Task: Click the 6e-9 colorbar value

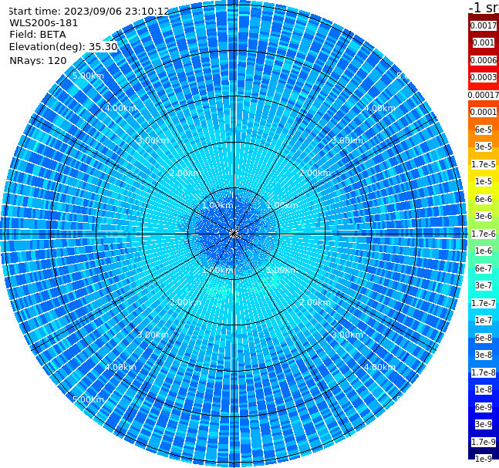Action: pyautogui.click(x=484, y=407)
